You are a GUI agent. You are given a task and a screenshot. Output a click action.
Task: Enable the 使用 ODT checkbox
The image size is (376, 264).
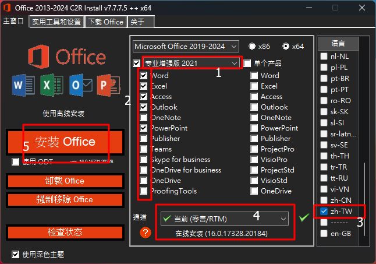pyautogui.click(x=15, y=162)
